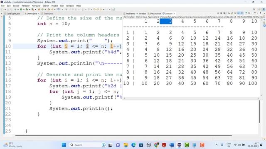
Task: Click the New file toolbar icon
Action: pyautogui.click(x=2, y=9)
